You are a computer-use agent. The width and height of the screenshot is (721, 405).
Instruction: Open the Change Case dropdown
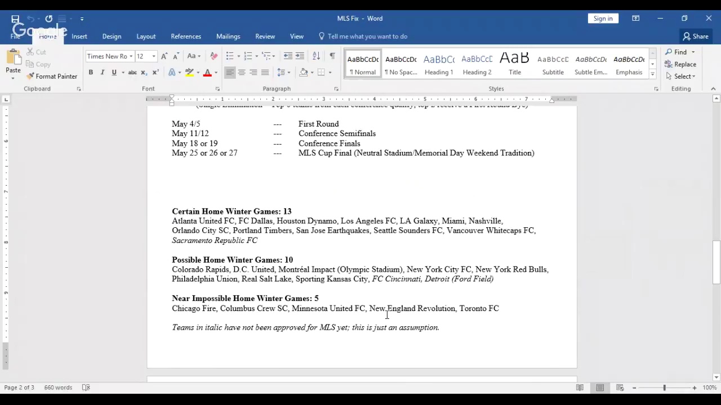tap(194, 56)
